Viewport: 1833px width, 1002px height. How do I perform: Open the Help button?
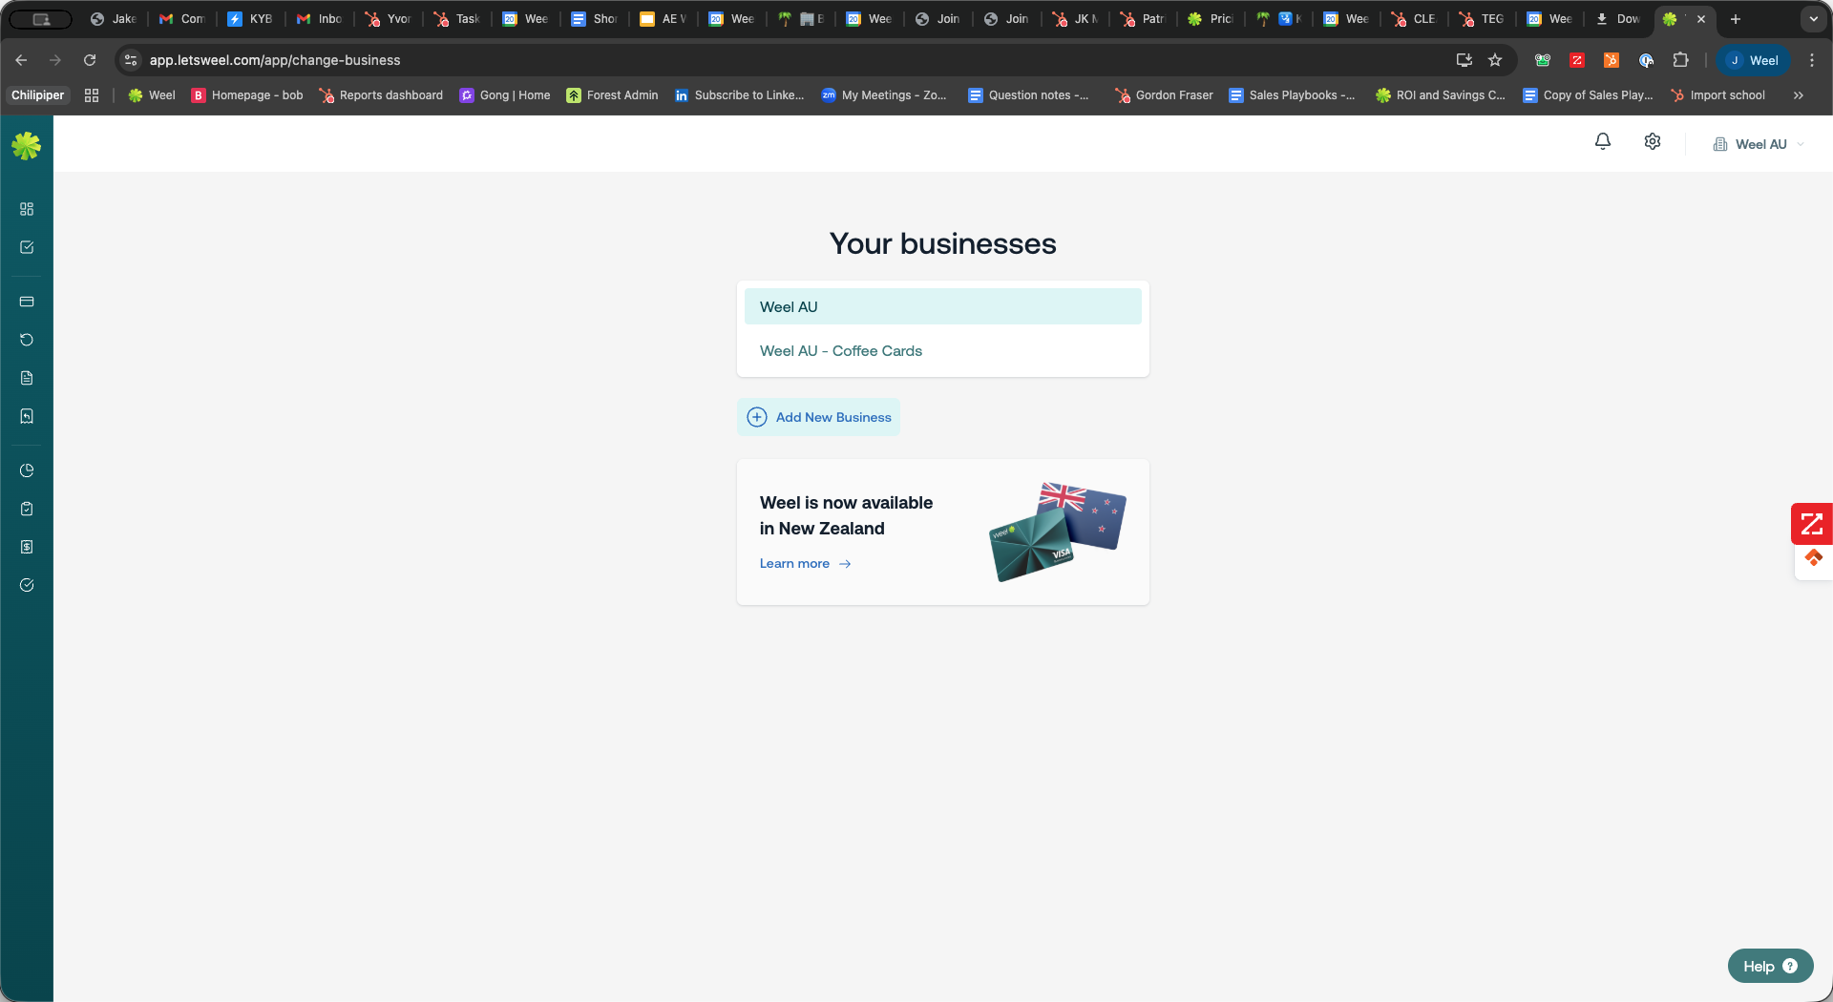click(x=1770, y=966)
